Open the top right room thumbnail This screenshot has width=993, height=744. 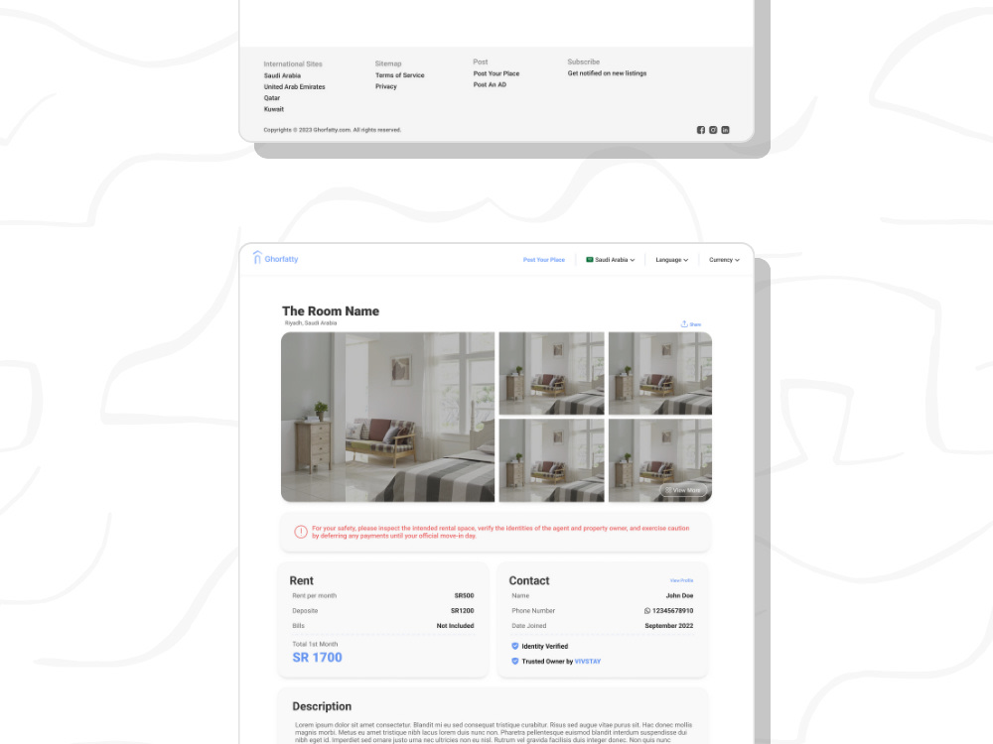click(660, 373)
